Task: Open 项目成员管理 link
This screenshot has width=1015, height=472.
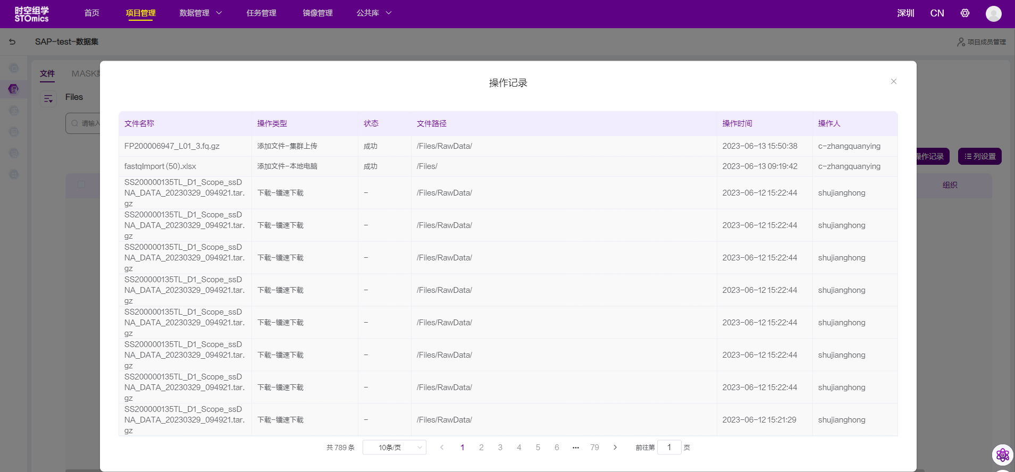Action: click(982, 42)
